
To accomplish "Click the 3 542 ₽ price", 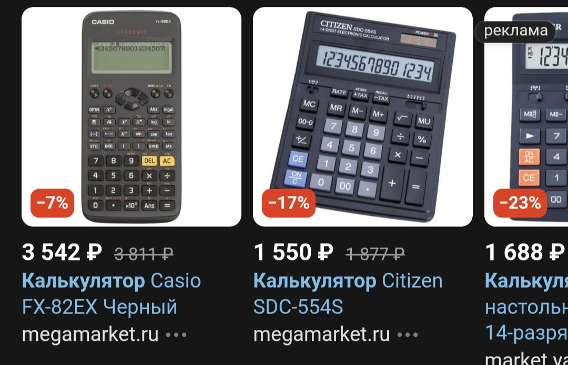I will click(62, 252).
